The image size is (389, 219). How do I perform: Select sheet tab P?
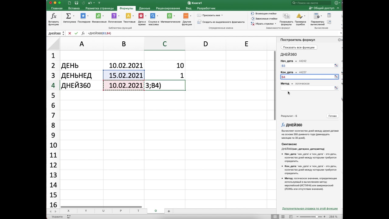point(121,211)
